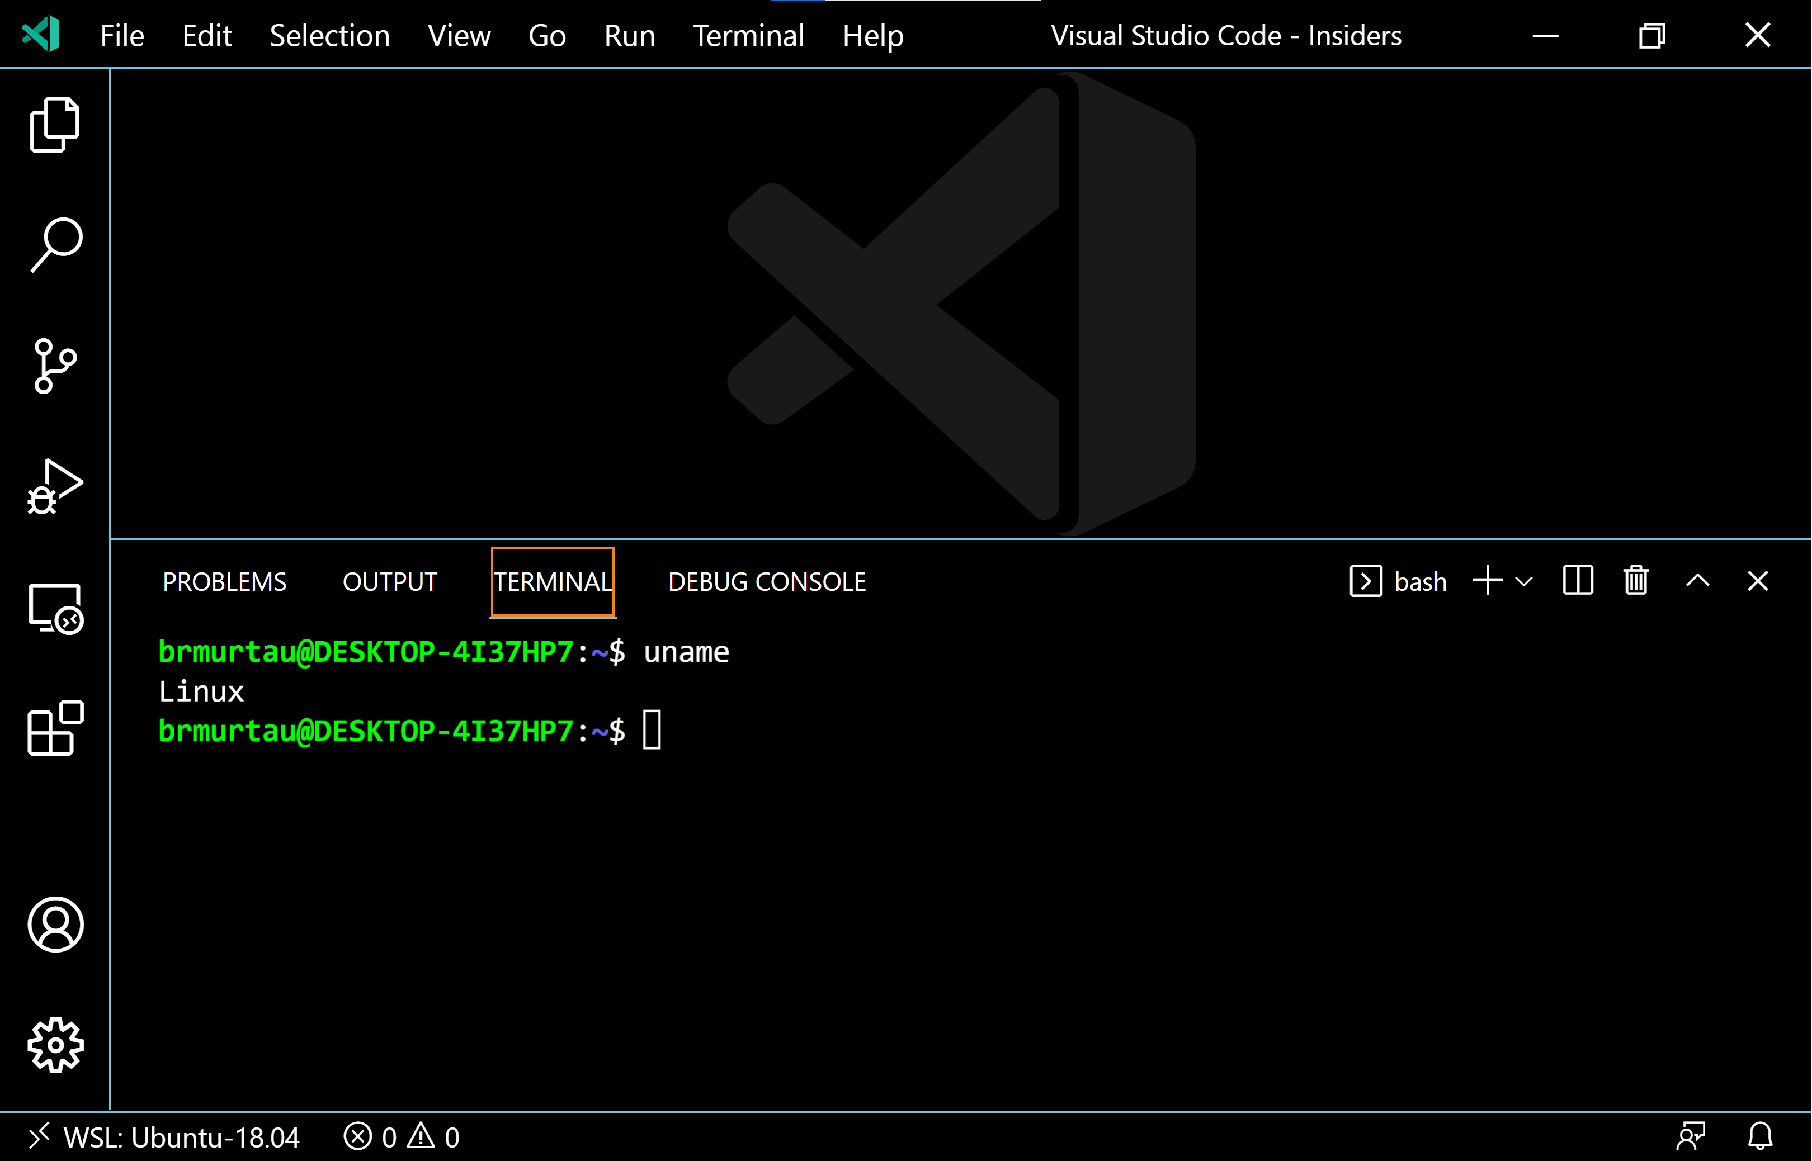Open the Extensions view
The height and width of the screenshot is (1161, 1812).
(x=54, y=727)
